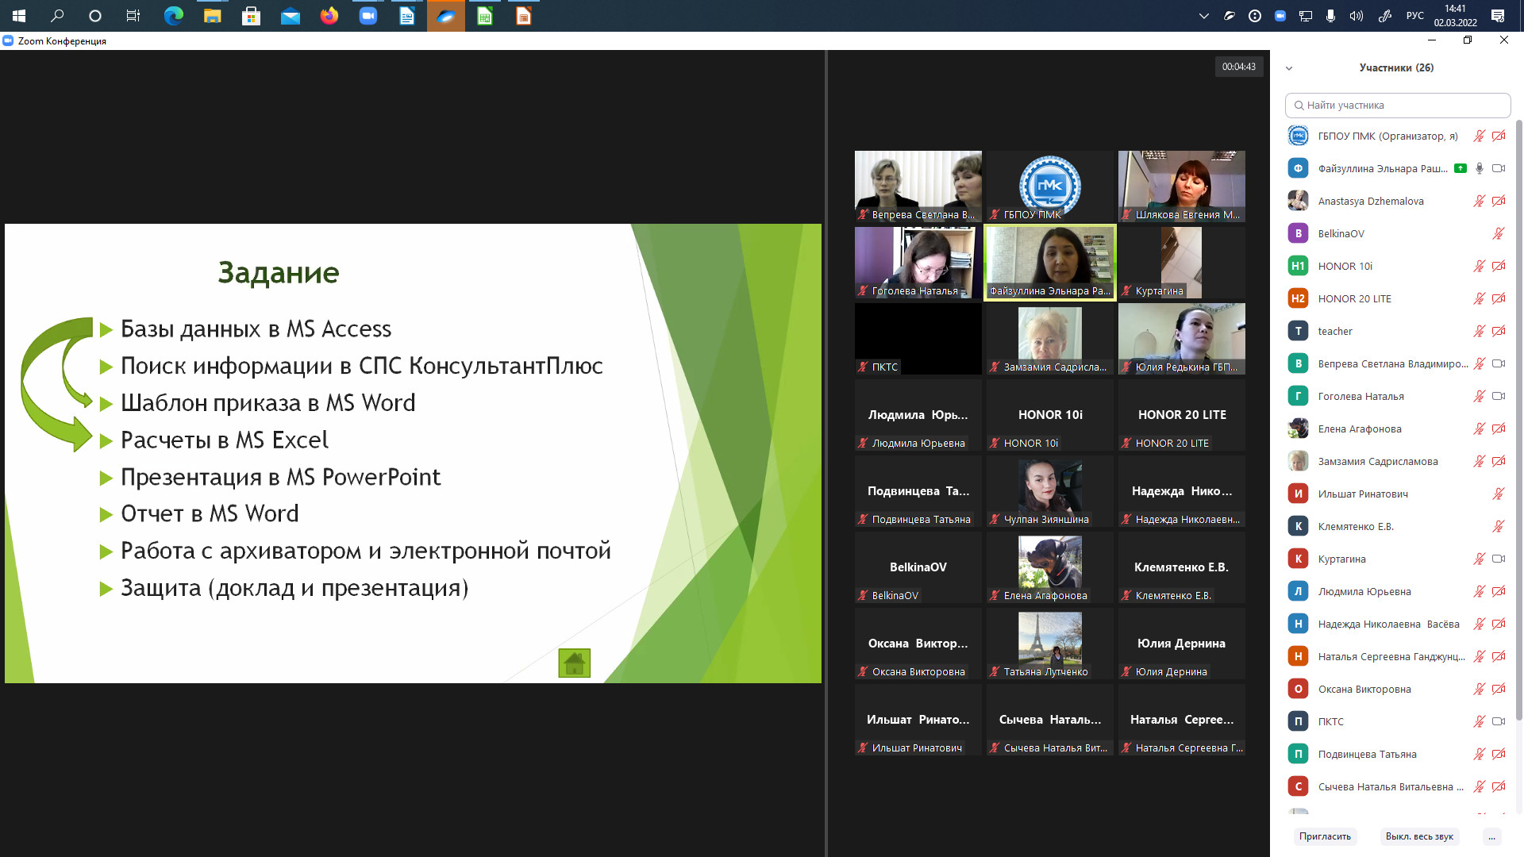Select the Юлия Редькина video tile

(1182, 339)
